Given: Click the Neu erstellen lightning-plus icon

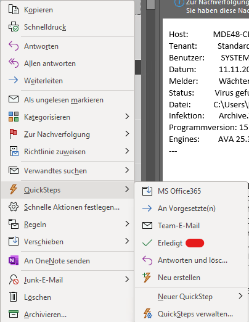Looking at the screenshot, I should pos(147,277).
